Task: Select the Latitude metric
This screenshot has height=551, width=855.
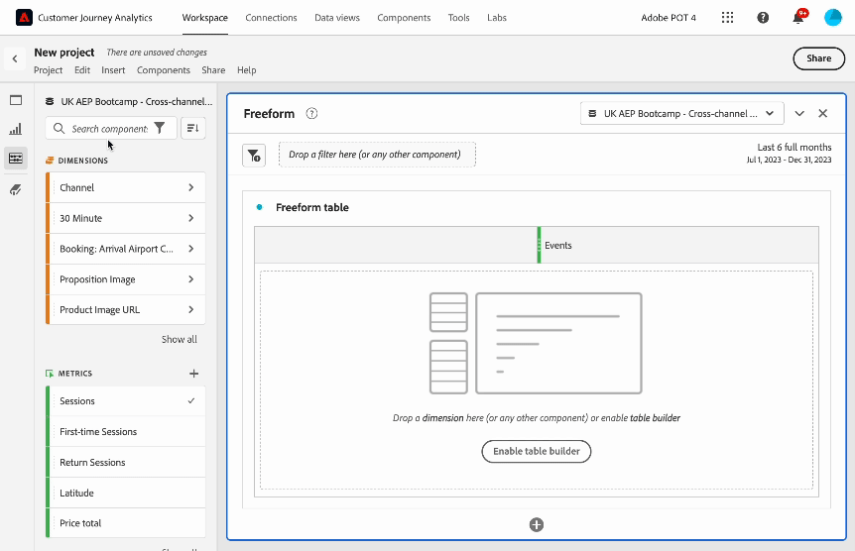Action: (126, 493)
